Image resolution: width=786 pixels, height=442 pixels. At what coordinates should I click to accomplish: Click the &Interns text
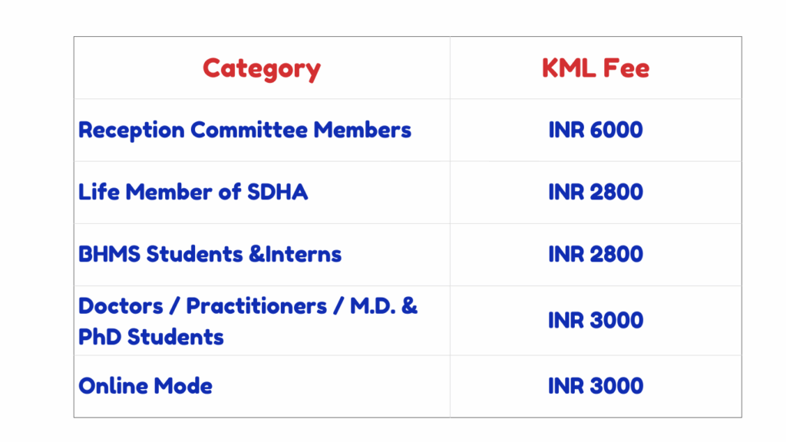(x=295, y=254)
